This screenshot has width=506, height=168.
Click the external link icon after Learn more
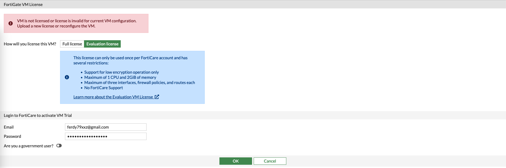pyautogui.click(x=157, y=97)
